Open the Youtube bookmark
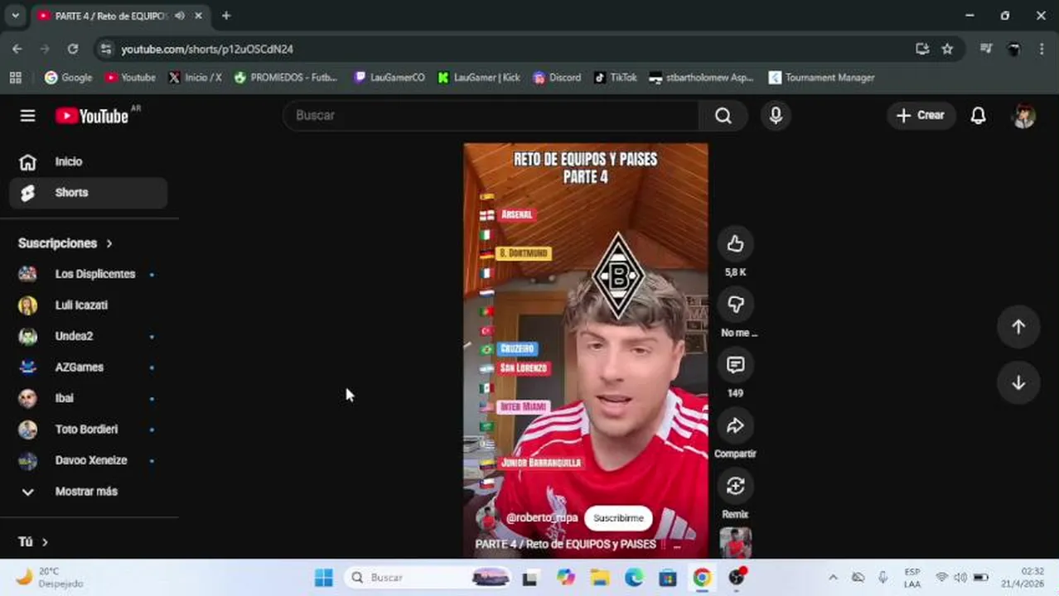This screenshot has width=1059, height=596. click(130, 77)
